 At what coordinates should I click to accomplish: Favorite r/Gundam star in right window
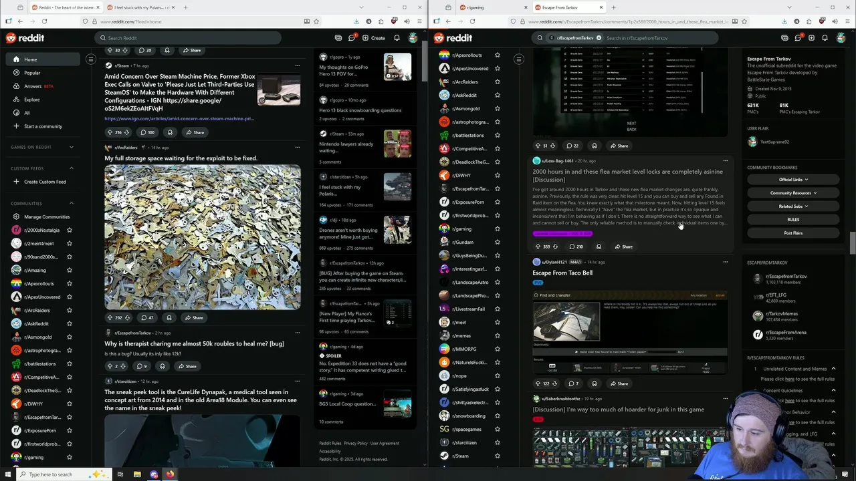[497, 242]
